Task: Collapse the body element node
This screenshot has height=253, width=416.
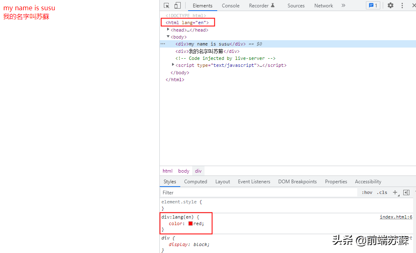Action: coord(168,36)
